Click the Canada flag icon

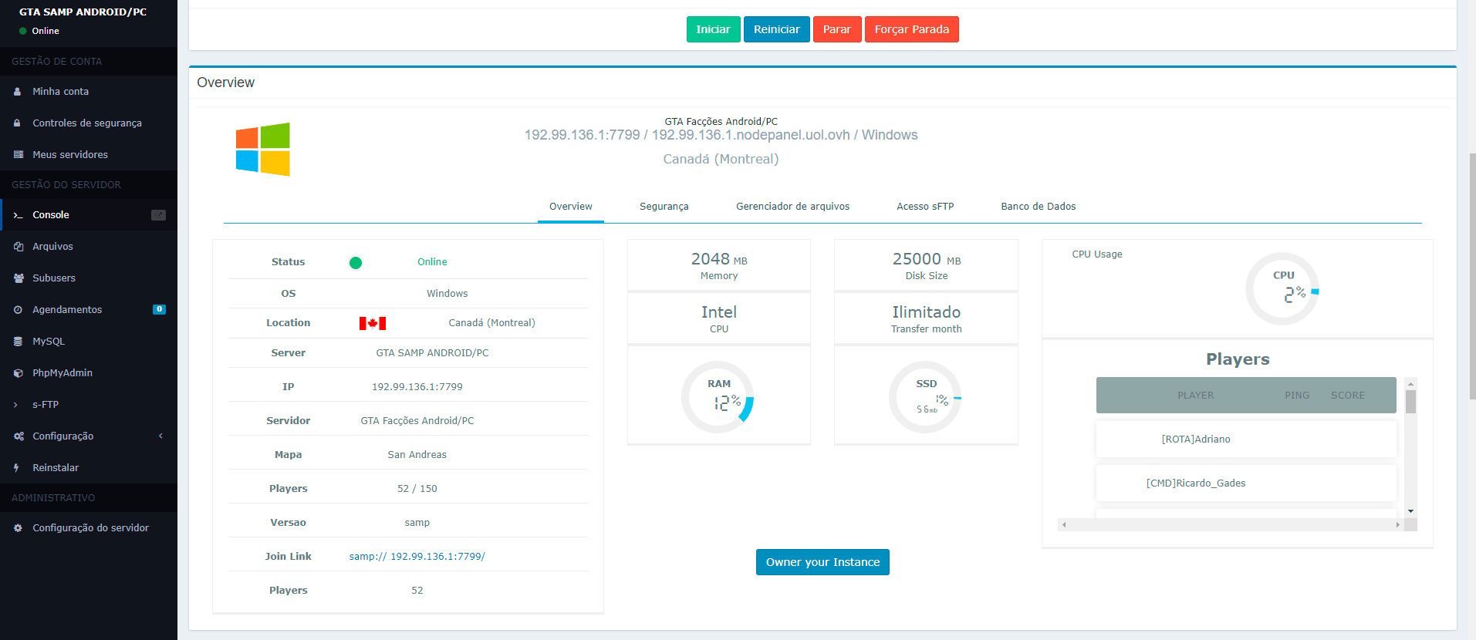point(373,323)
